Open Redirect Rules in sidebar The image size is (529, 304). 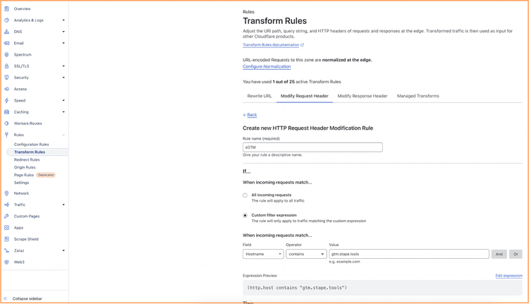[27, 159]
